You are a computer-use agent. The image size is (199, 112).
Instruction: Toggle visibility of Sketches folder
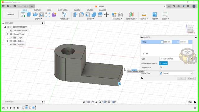pyautogui.click(x=11, y=44)
